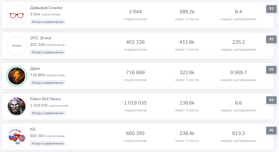
Task: Open the ЭТО ЗНАК channel title
Action: coord(41,38)
